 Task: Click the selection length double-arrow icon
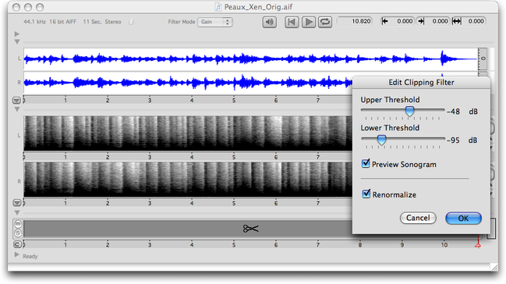(x=456, y=21)
